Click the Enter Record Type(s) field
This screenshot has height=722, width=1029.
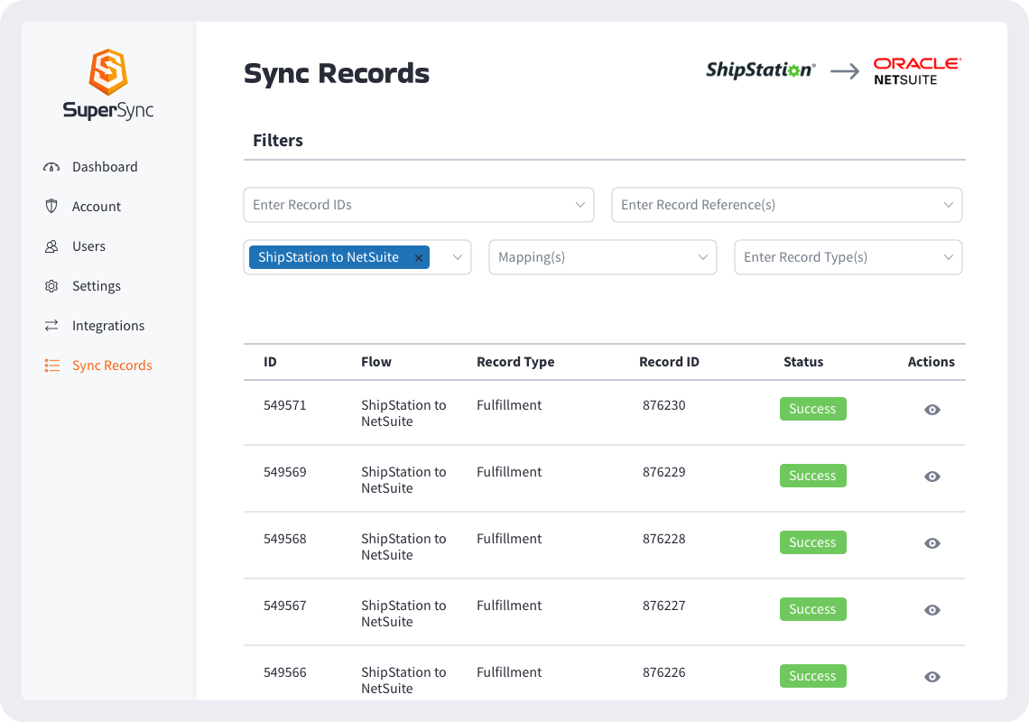tap(848, 257)
